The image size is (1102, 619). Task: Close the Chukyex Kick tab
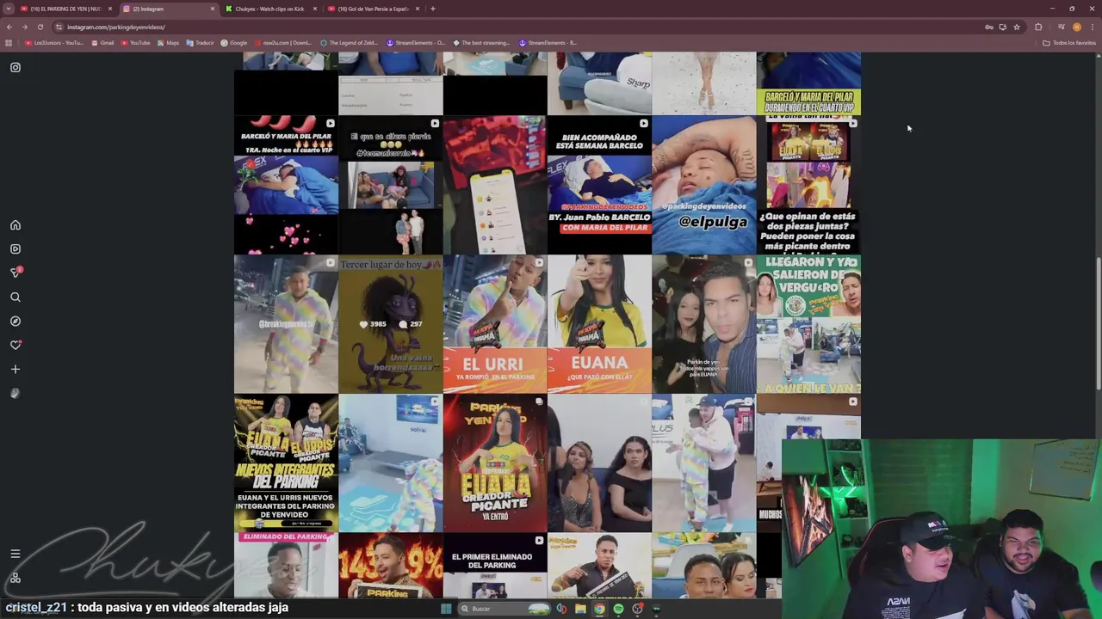click(x=315, y=9)
